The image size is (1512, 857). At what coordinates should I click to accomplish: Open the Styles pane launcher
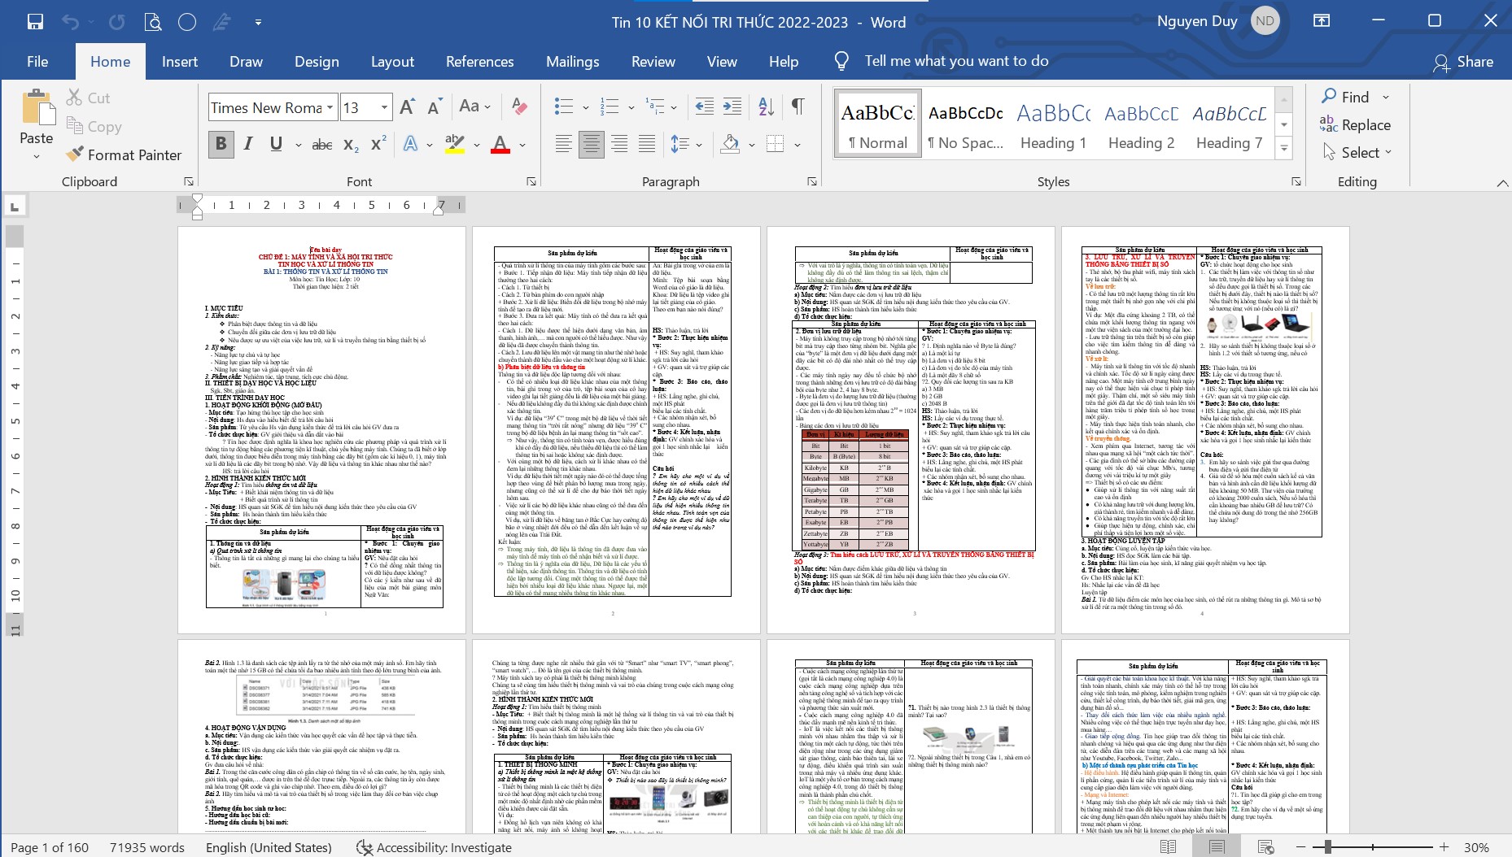(1296, 181)
